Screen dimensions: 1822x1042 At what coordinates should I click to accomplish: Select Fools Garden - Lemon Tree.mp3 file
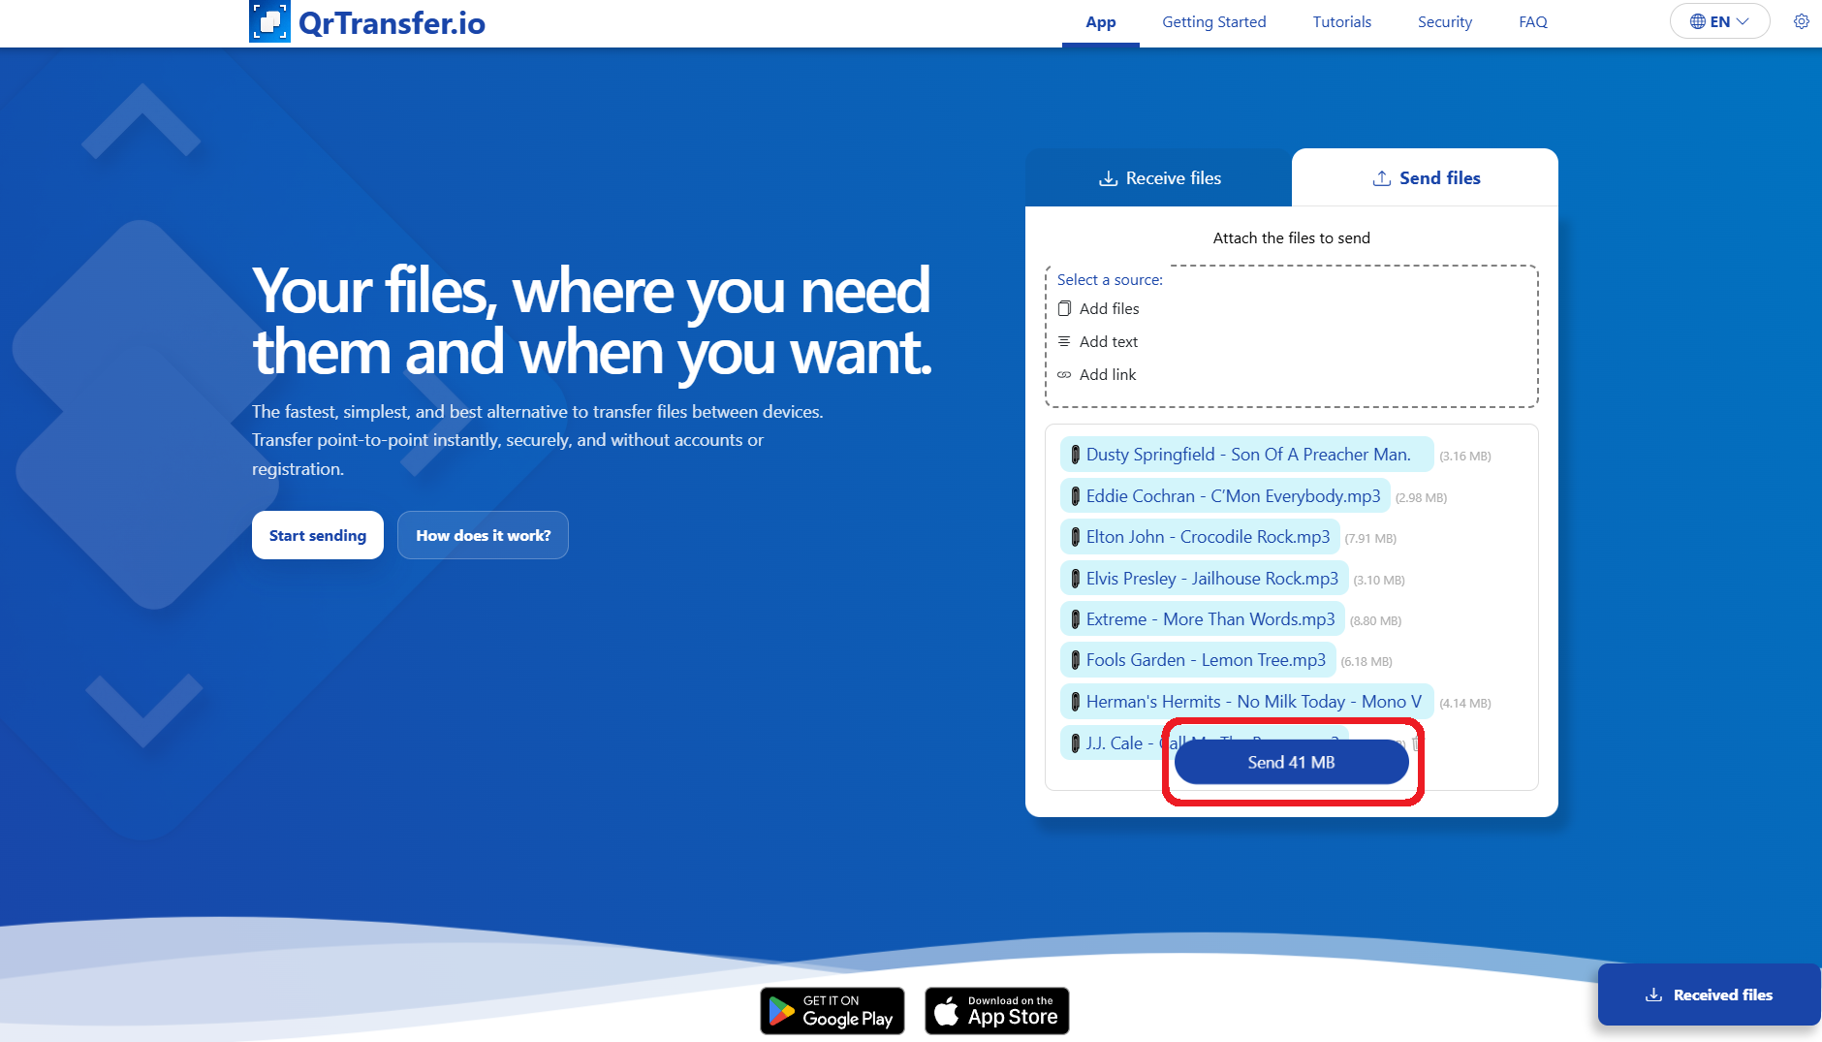pos(1198,660)
